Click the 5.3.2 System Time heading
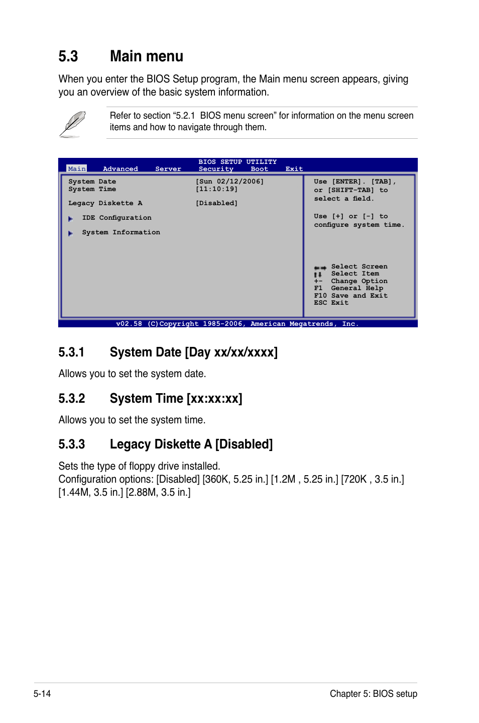This screenshot has height=723, width=479. [151, 398]
